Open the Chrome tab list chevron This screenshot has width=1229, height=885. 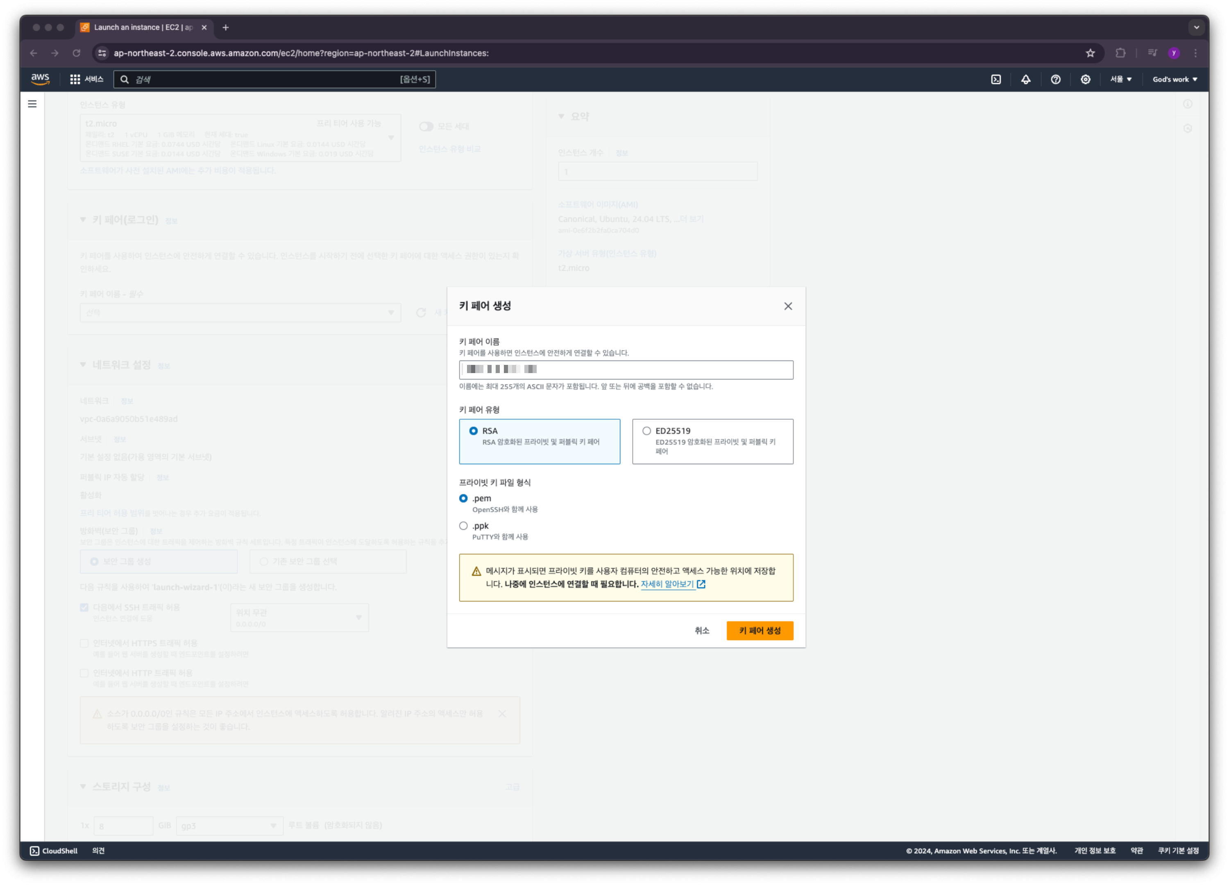(1197, 27)
